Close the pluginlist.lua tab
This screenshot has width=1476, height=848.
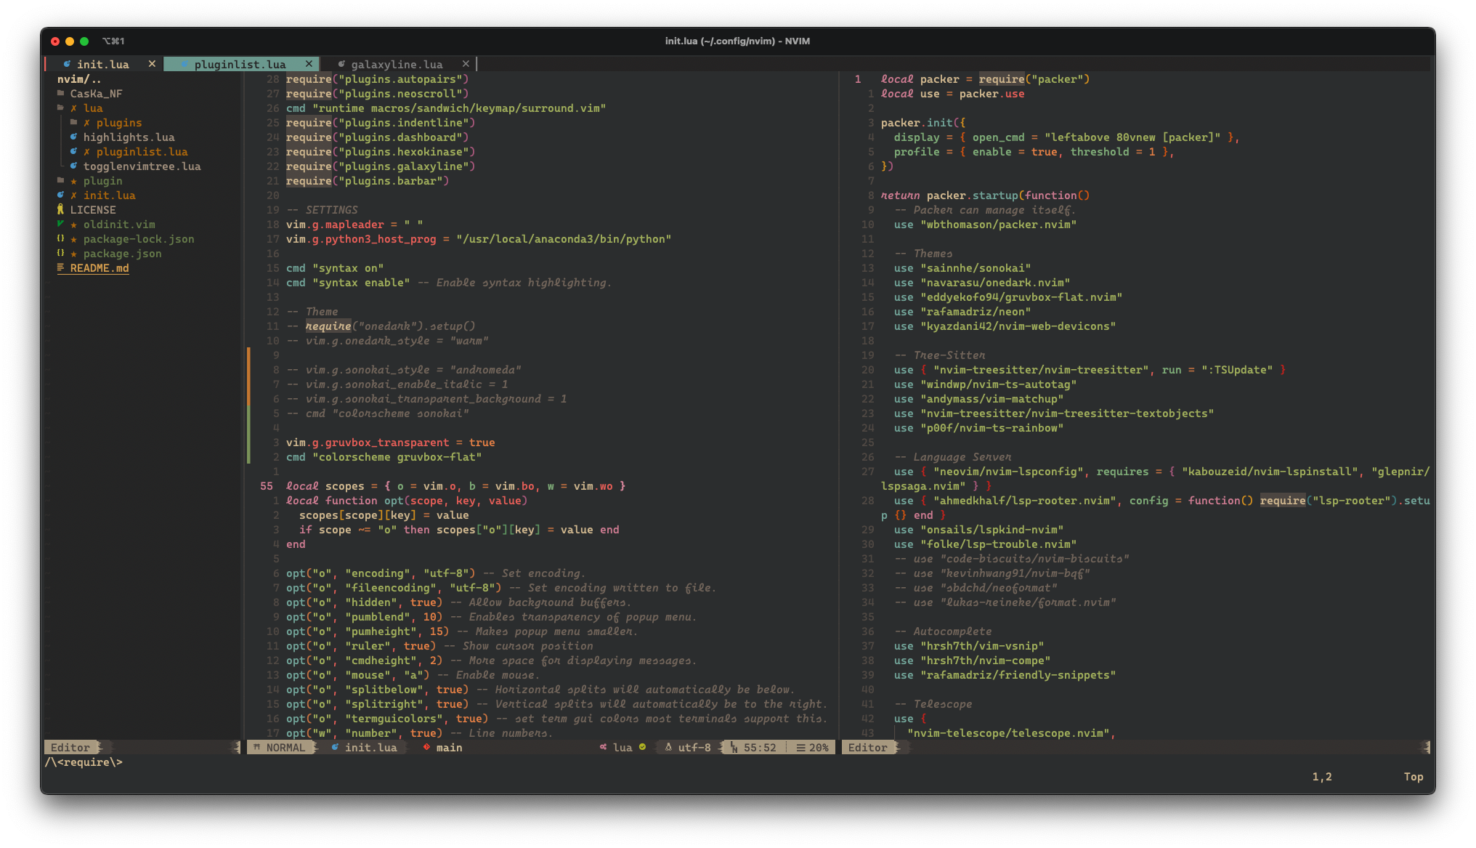pyautogui.click(x=309, y=64)
